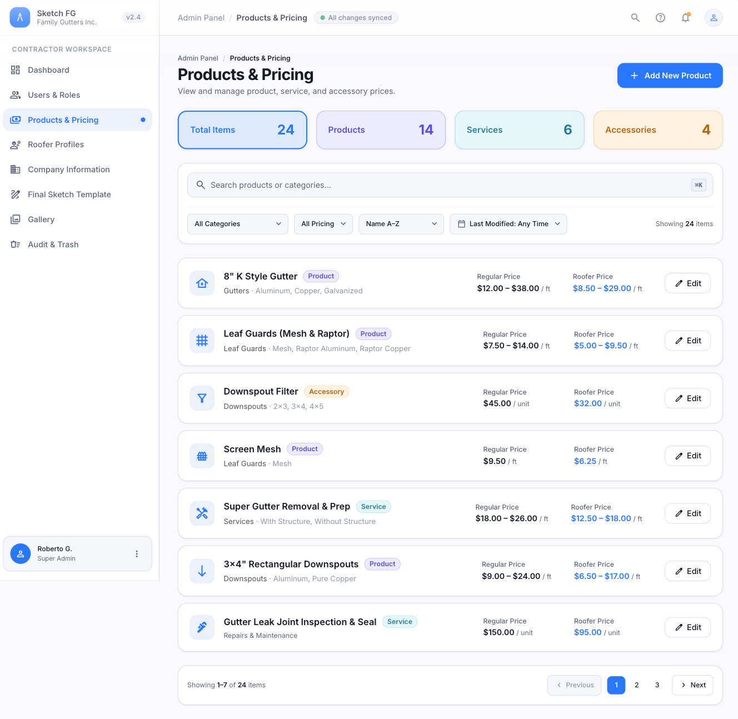Click the Roberto G. avatar icon
This screenshot has height=719, width=738.
21,554
